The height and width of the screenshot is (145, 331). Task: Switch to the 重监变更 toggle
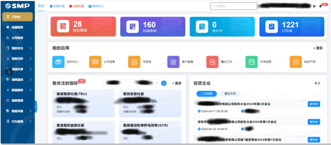[x=230, y=93]
